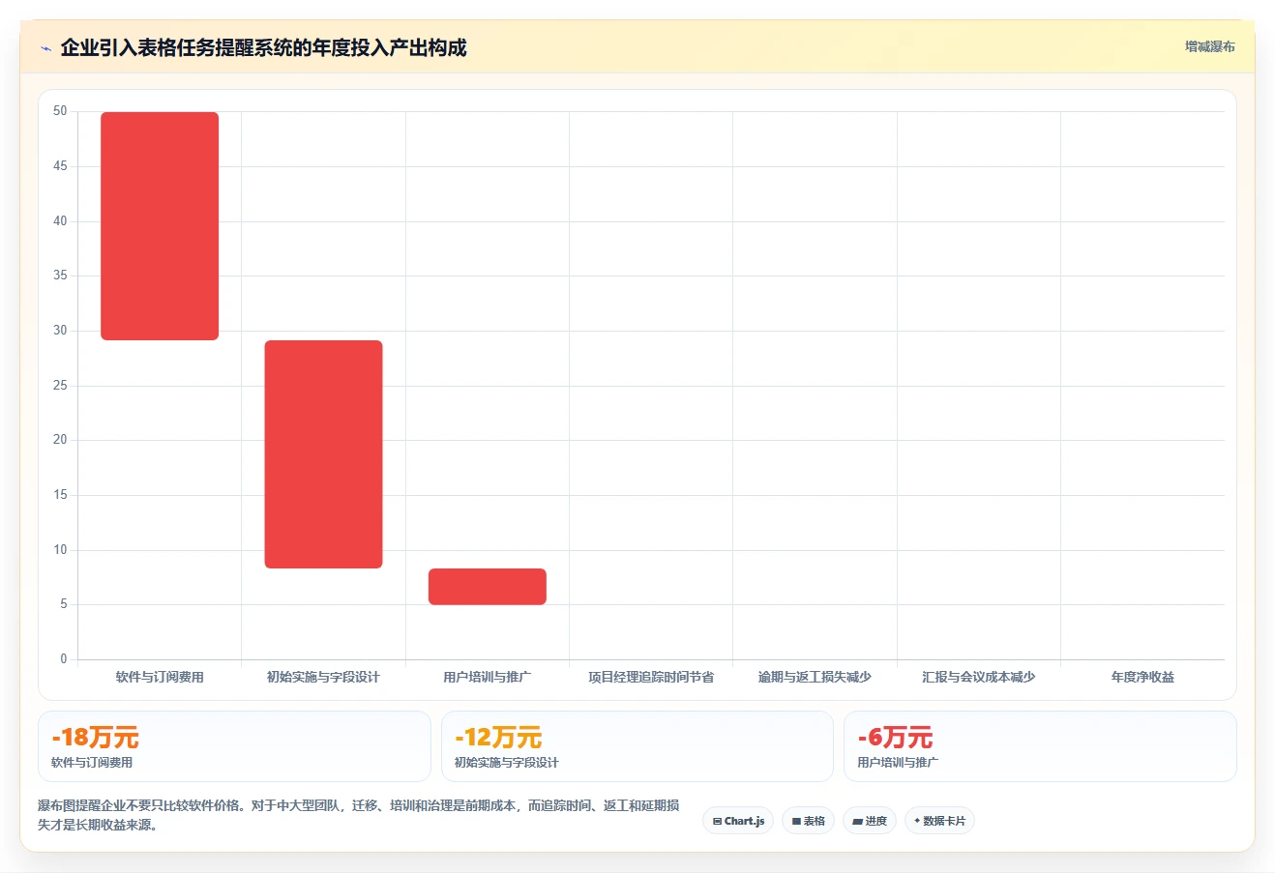Image resolution: width=1275 pixels, height=873 pixels.
Task: Click the chart title 企业引入表格任务提醒系统的年度投入产出构成
Action: click(263, 47)
